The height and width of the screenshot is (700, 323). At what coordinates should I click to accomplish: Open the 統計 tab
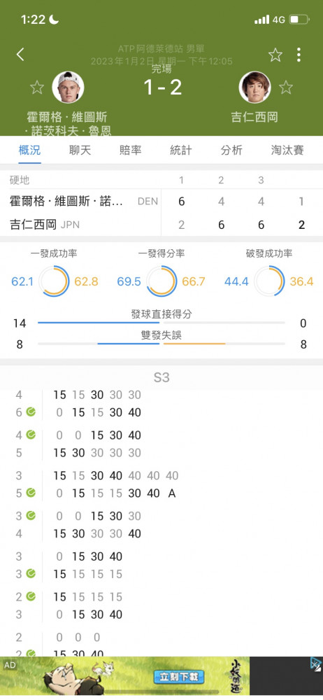(x=181, y=150)
